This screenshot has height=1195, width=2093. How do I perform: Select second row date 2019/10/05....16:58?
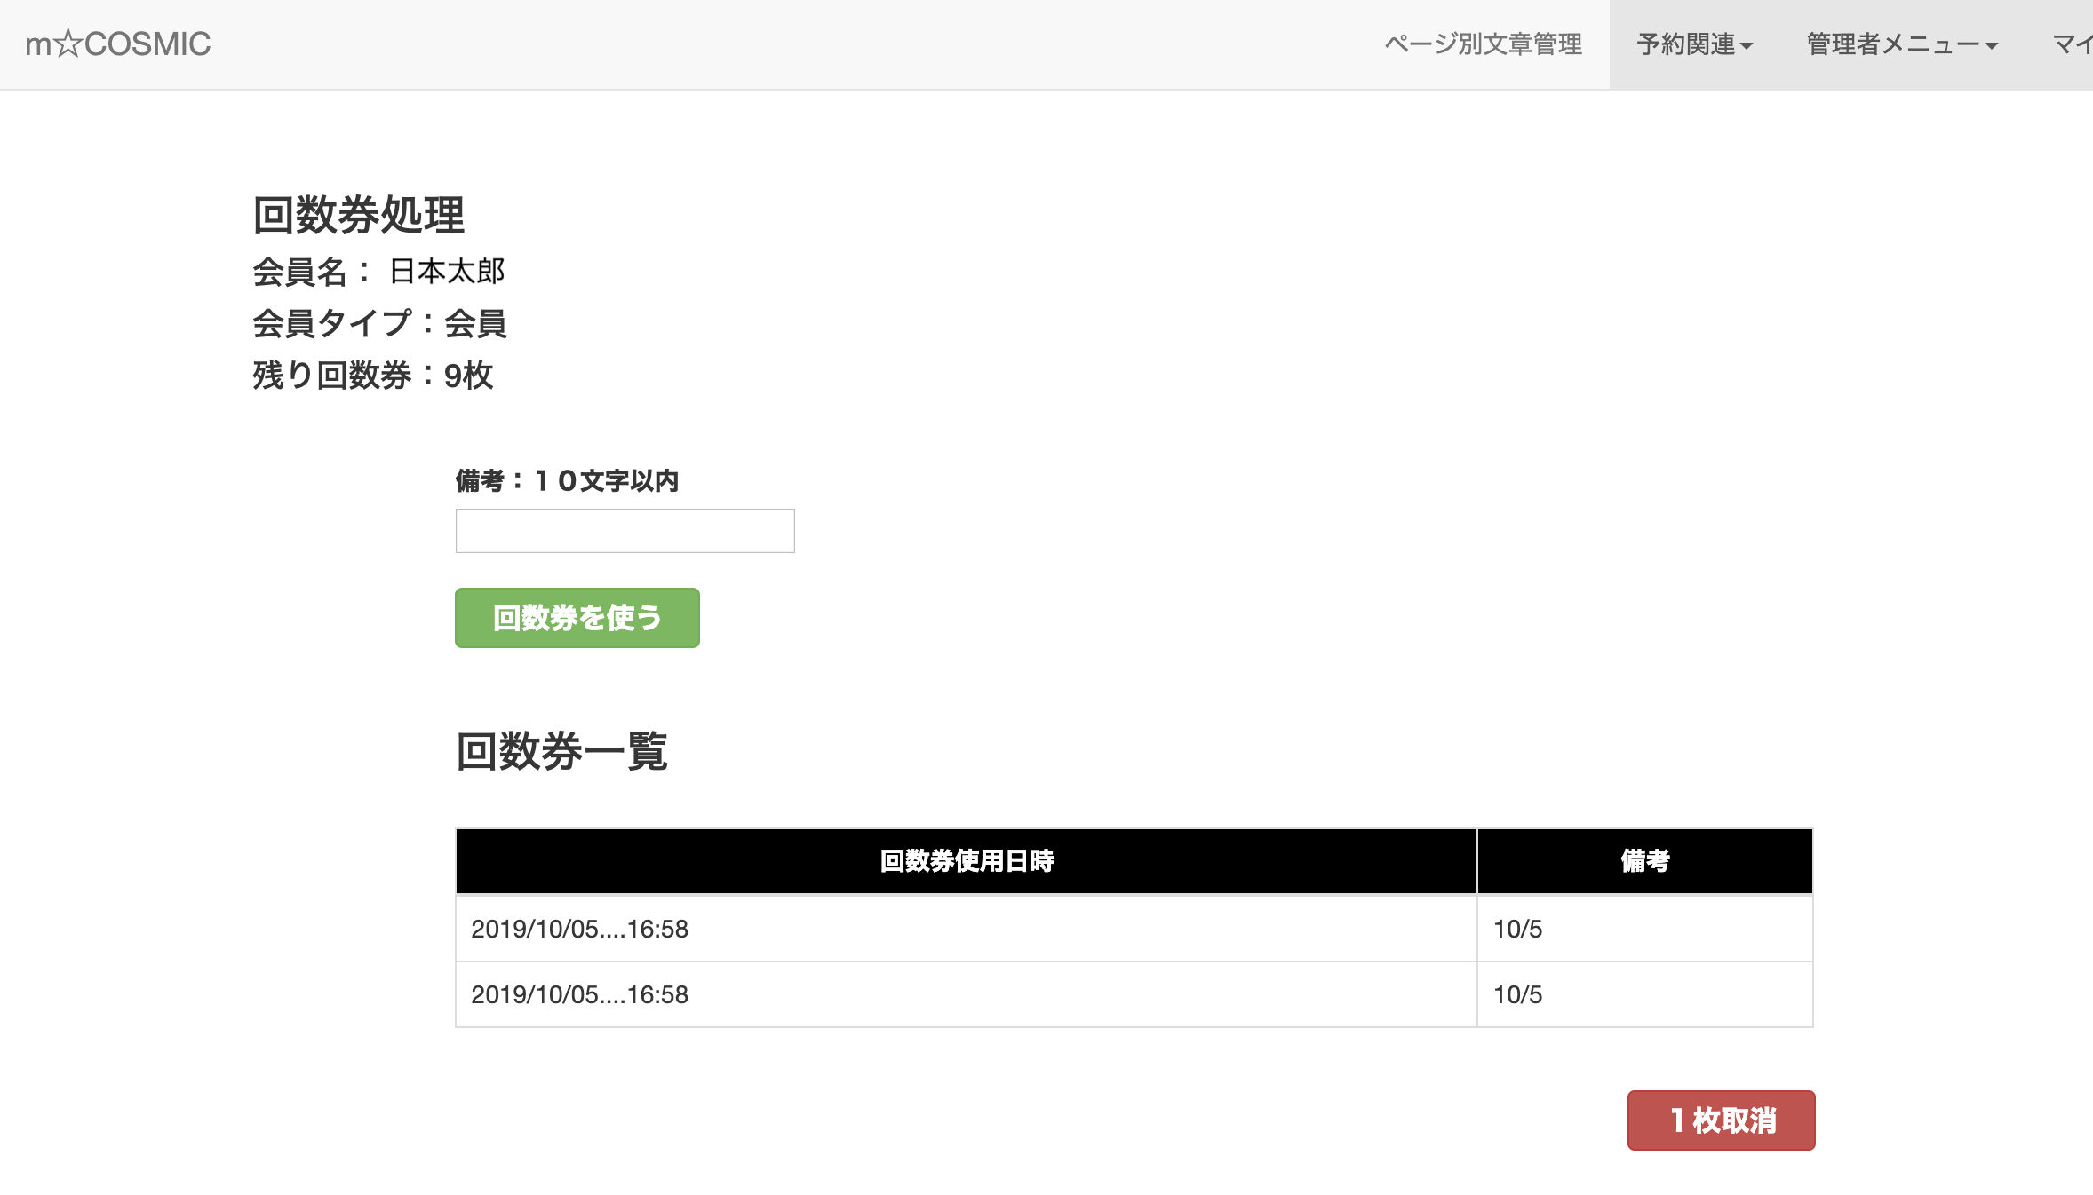tap(579, 994)
